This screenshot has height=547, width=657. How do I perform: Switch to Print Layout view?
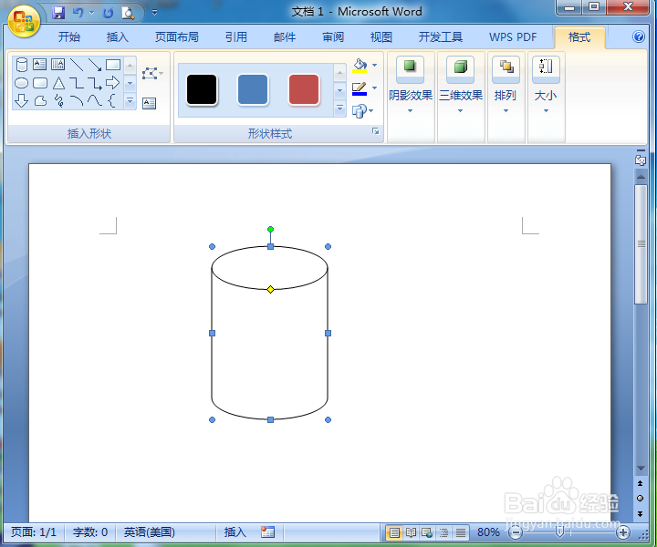pos(394,532)
